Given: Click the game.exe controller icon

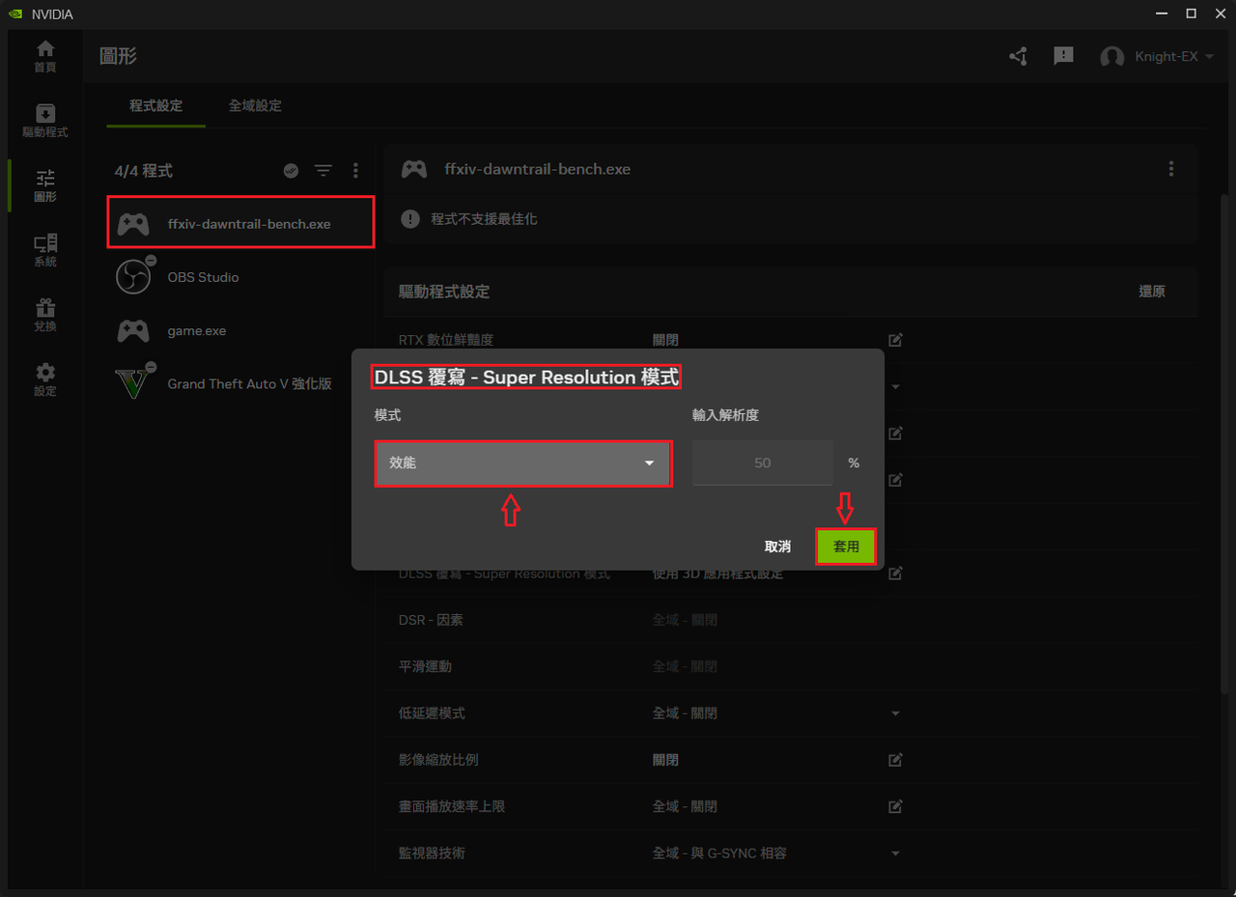Looking at the screenshot, I should point(133,331).
